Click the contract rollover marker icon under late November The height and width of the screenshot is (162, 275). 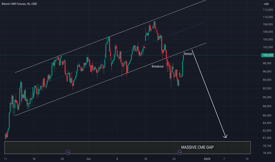click(68, 152)
